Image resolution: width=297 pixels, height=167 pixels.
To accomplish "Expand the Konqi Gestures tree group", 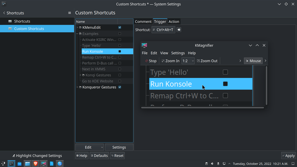I will pos(80,75).
